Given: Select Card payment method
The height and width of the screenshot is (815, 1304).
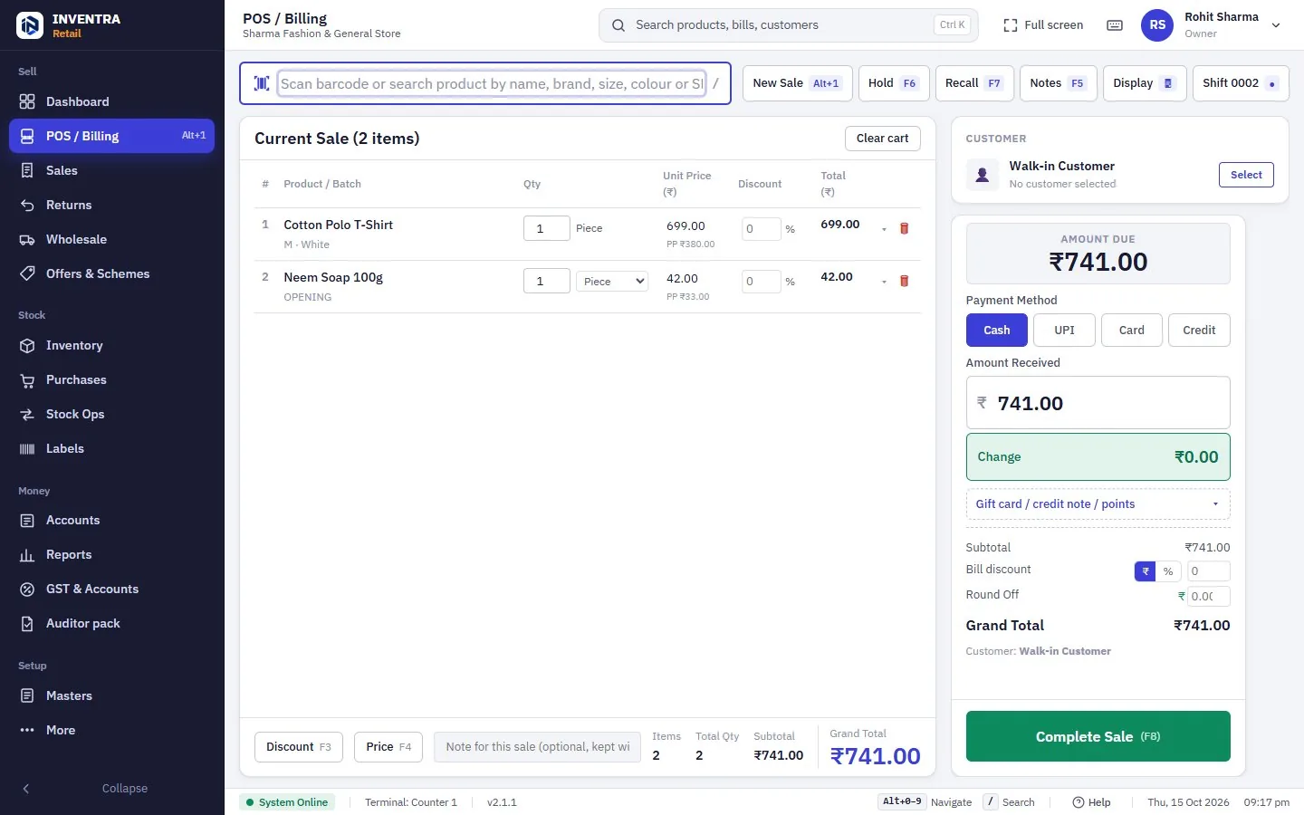Looking at the screenshot, I should (x=1132, y=330).
